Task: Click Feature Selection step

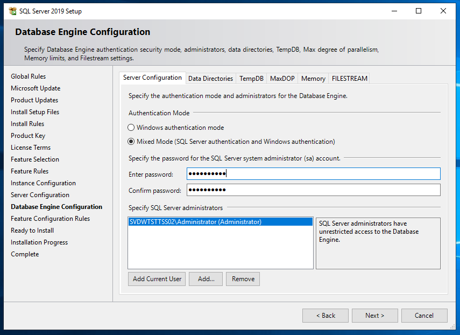Action: [35, 159]
